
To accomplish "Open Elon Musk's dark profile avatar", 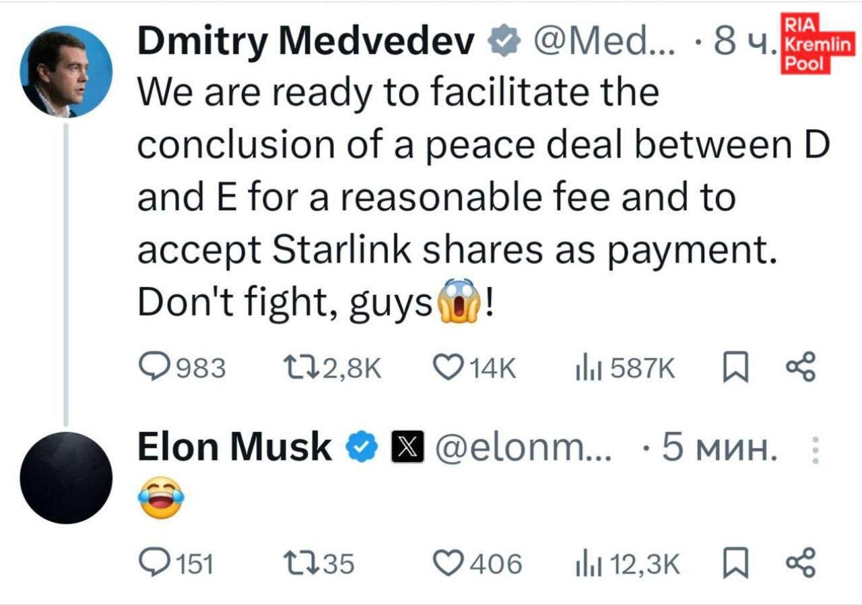I will (66, 478).
